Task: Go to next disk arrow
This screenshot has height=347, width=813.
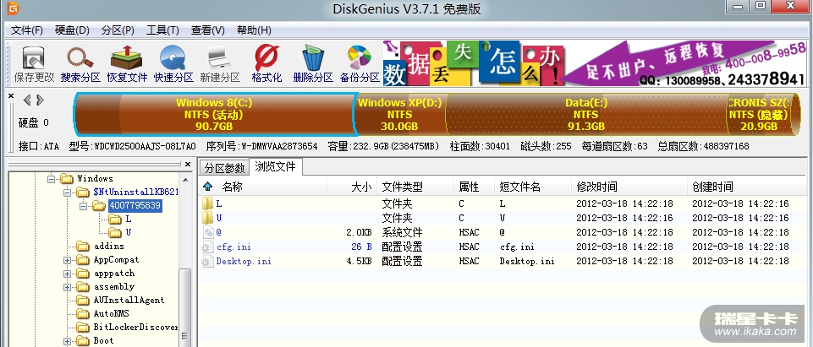Action: point(41,100)
